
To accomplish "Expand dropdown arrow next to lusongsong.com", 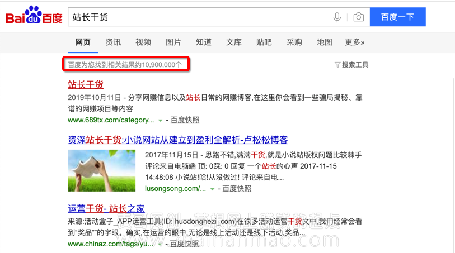I will pos(212,189).
